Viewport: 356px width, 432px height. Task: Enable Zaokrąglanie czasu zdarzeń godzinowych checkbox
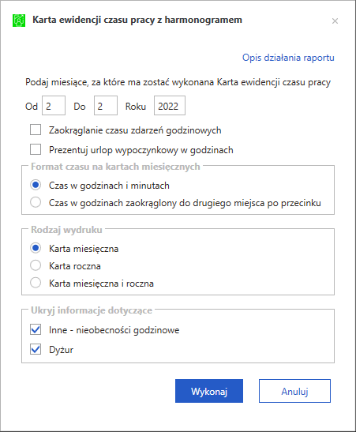[x=36, y=130]
